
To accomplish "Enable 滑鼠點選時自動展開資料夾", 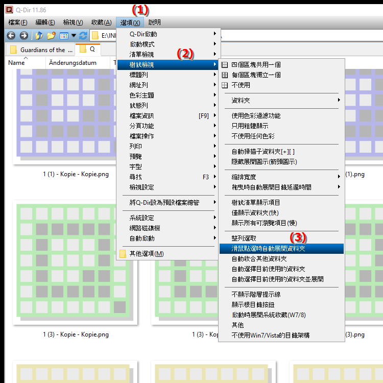I will (281, 249).
